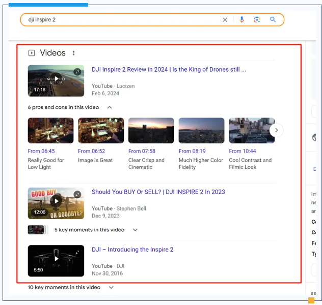The width and height of the screenshot is (322, 305).
Task: Open 'Really Good for Low Light' thumbnail
Action: pos(51,131)
